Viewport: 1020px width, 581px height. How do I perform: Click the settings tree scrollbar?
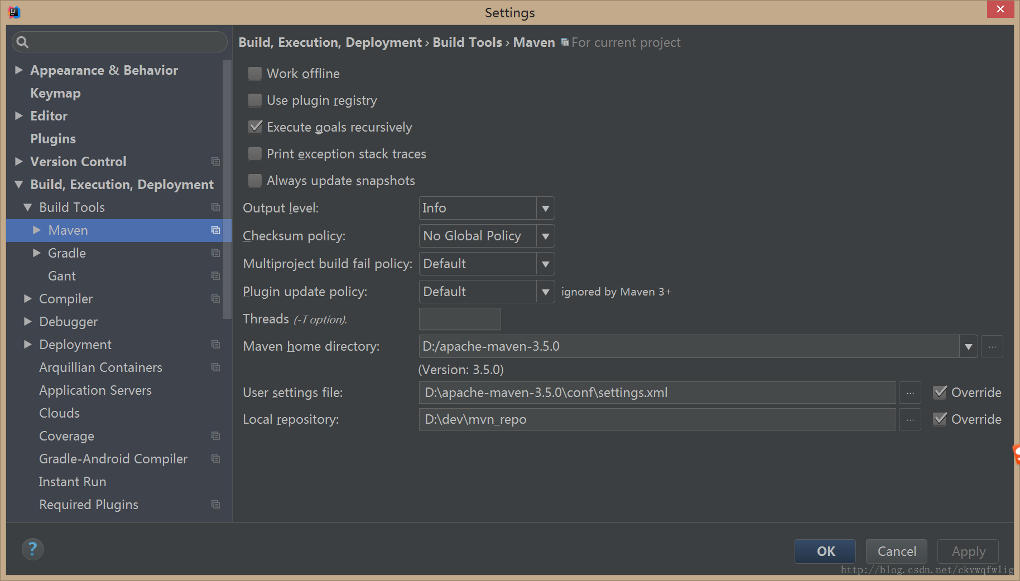[x=227, y=190]
